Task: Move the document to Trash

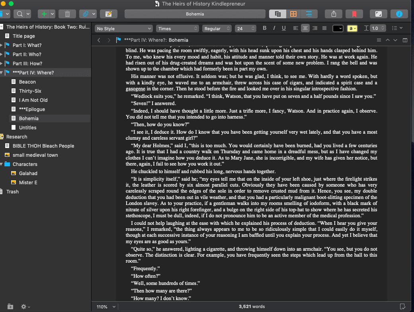Action: pyautogui.click(x=67, y=14)
